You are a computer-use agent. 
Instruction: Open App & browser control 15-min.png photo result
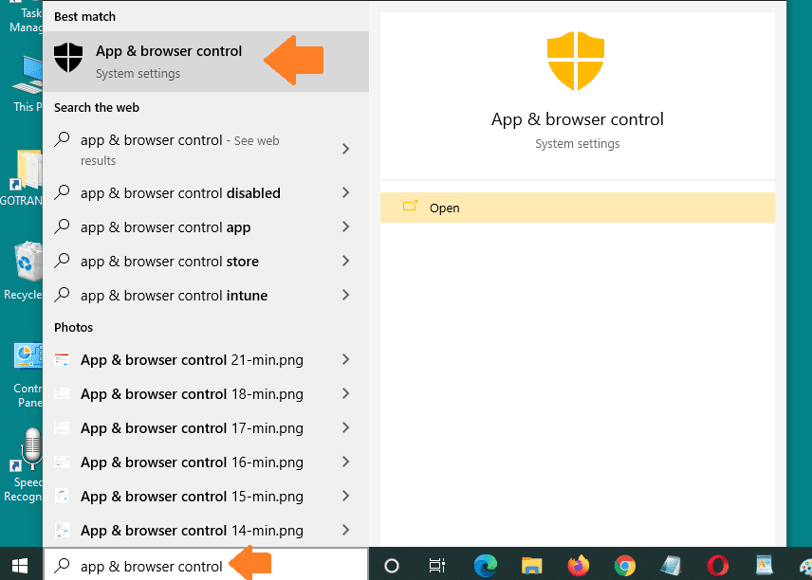(192, 497)
